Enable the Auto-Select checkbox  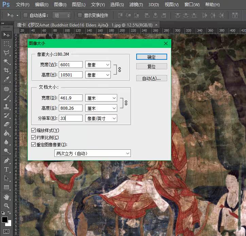(25, 15)
